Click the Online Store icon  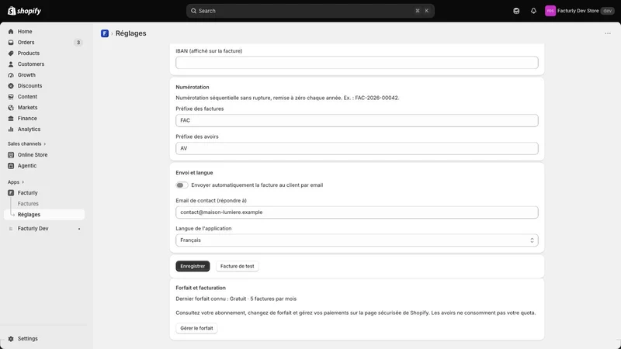point(11,154)
